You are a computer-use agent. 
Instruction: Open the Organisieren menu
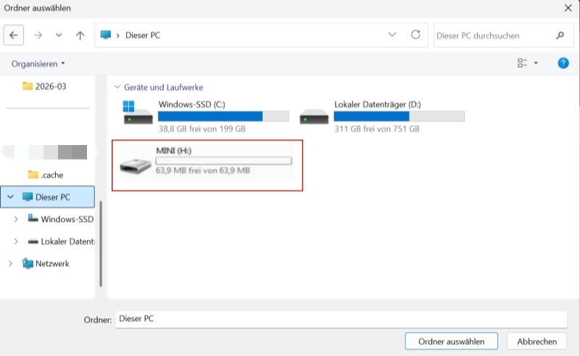coord(38,63)
